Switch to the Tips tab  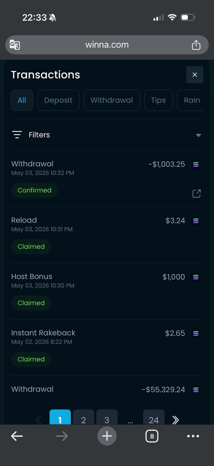pos(158,100)
